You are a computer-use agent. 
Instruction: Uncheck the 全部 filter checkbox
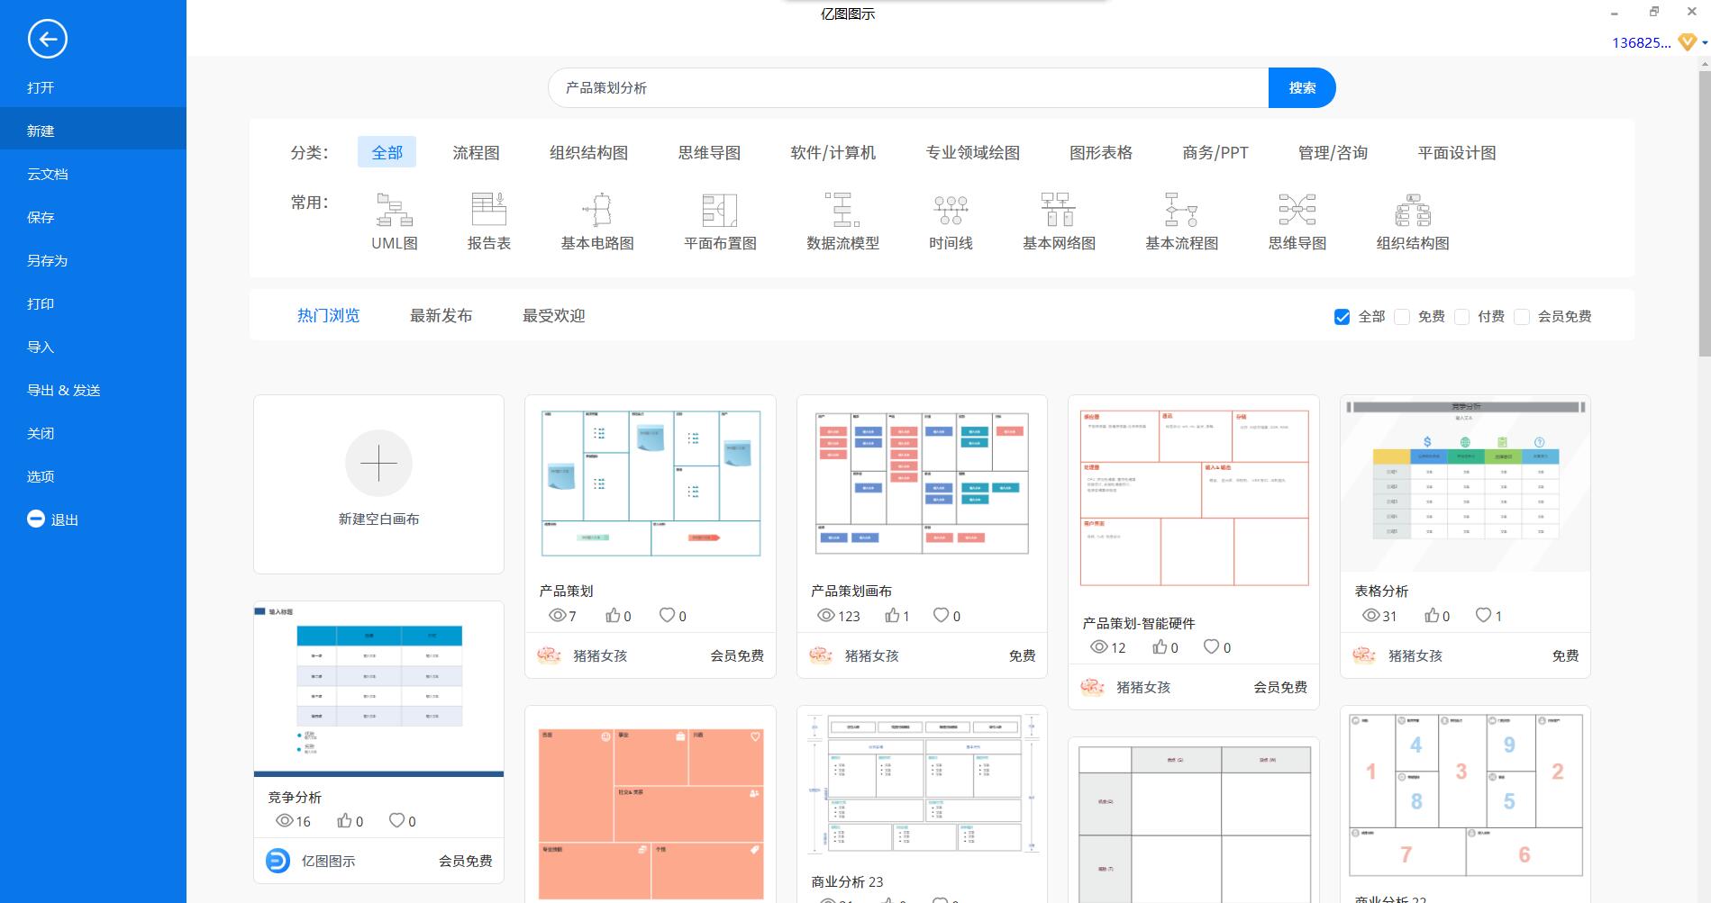1342,316
